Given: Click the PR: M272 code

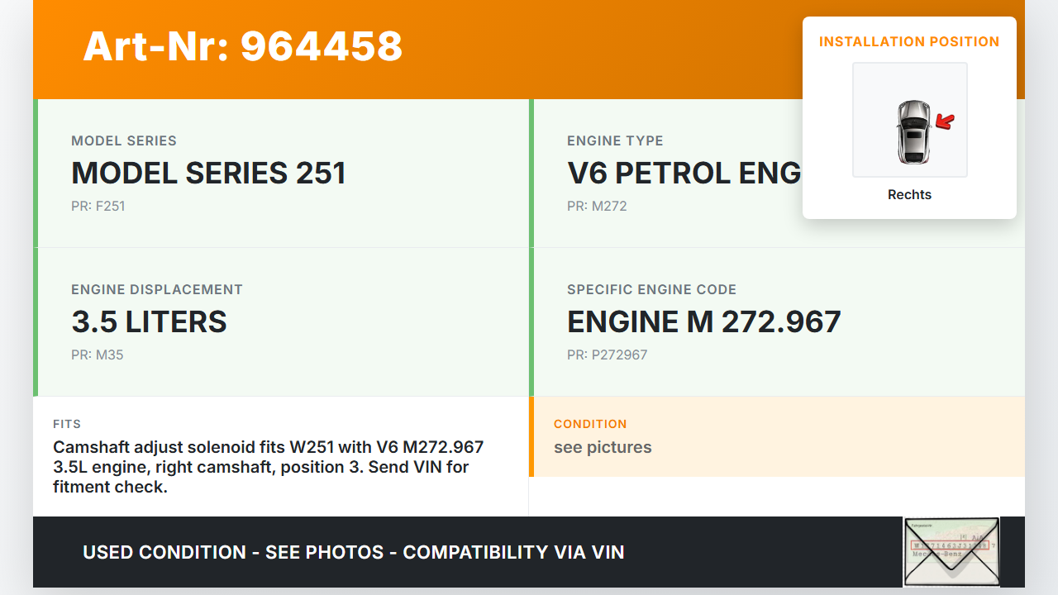Looking at the screenshot, I should pos(597,206).
